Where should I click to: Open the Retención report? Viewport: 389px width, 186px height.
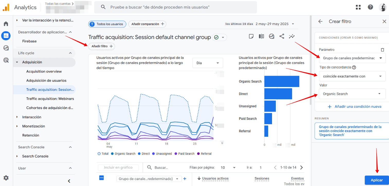click(31, 135)
